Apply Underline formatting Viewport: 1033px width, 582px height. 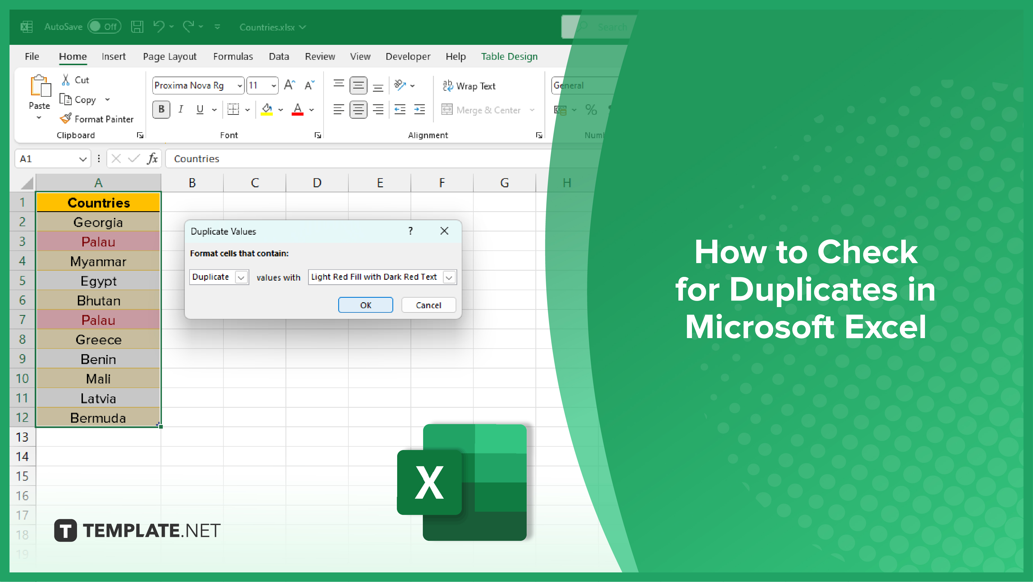click(199, 109)
